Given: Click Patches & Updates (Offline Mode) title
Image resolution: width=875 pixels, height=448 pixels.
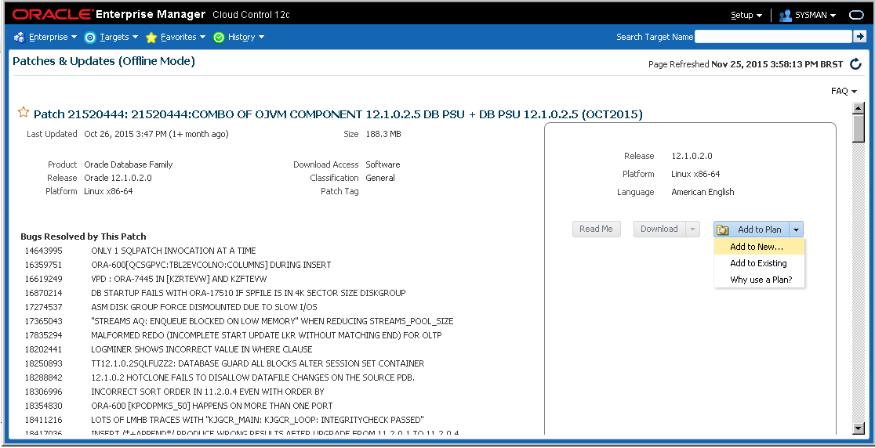Looking at the screenshot, I should [x=103, y=61].
